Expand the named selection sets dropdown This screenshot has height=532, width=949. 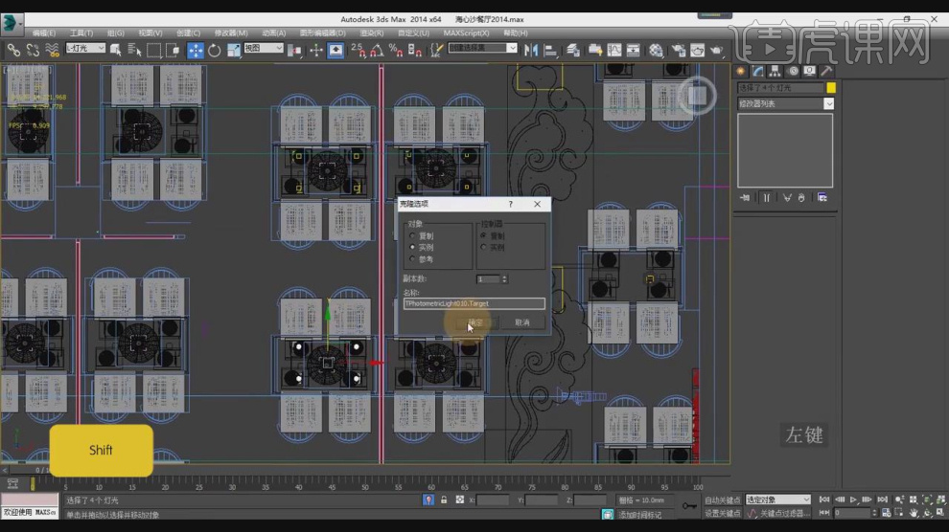click(512, 48)
